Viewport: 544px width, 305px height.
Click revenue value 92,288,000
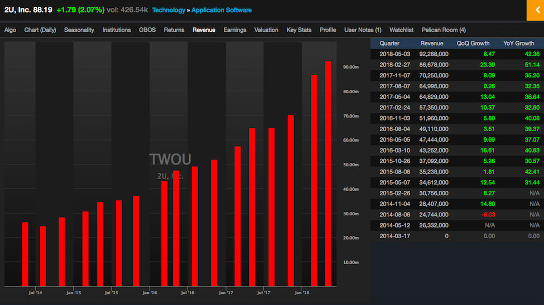click(x=434, y=54)
